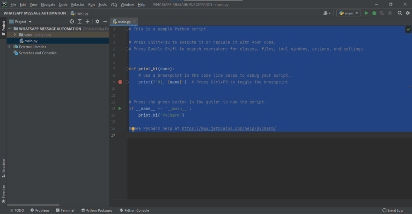
Task: Click WHATSAPP MESSAGE AUTOMATION breadcrumb
Action: point(35,13)
